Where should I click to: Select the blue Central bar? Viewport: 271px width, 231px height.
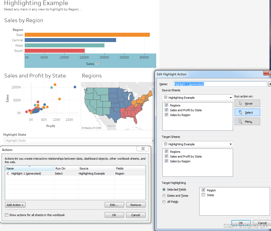(x=70, y=40)
